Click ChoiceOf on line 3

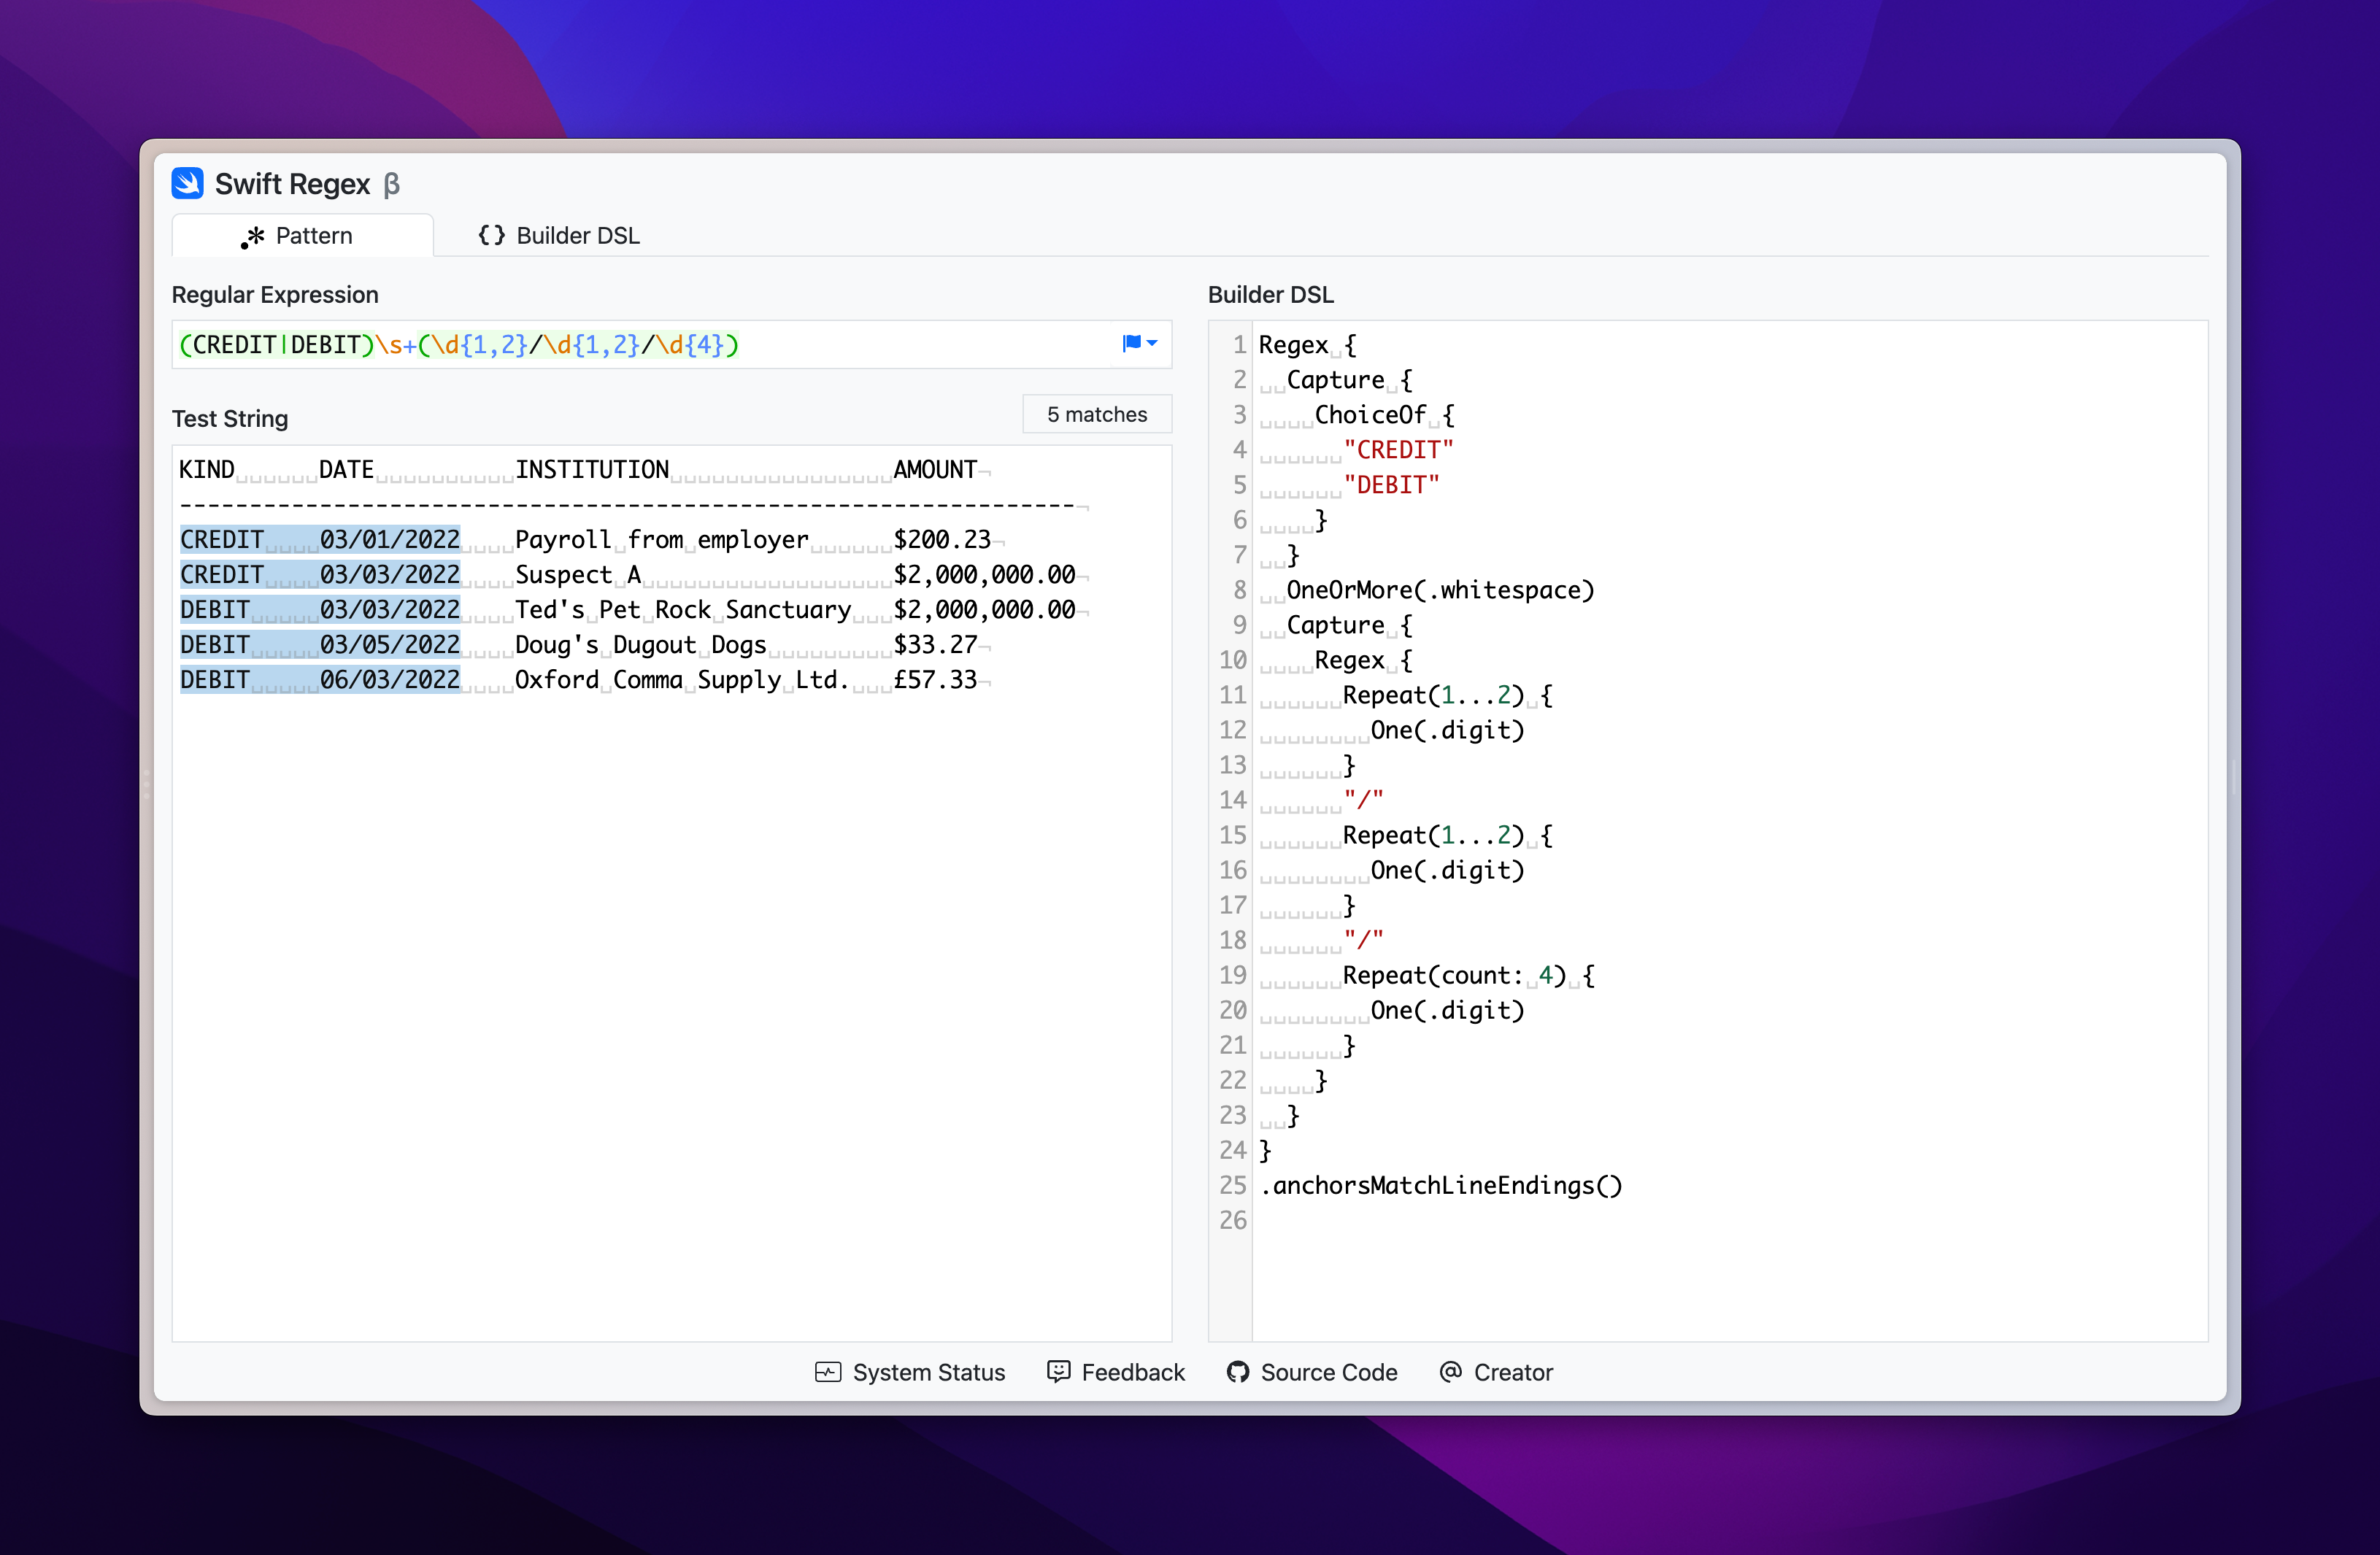click(x=1370, y=415)
